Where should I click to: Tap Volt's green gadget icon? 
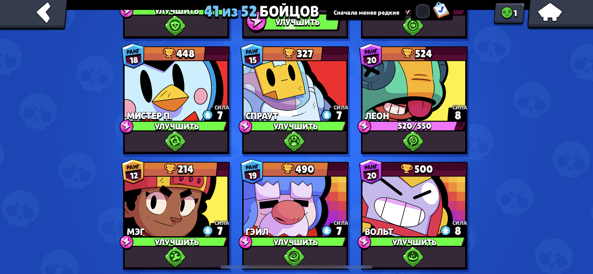click(413, 257)
